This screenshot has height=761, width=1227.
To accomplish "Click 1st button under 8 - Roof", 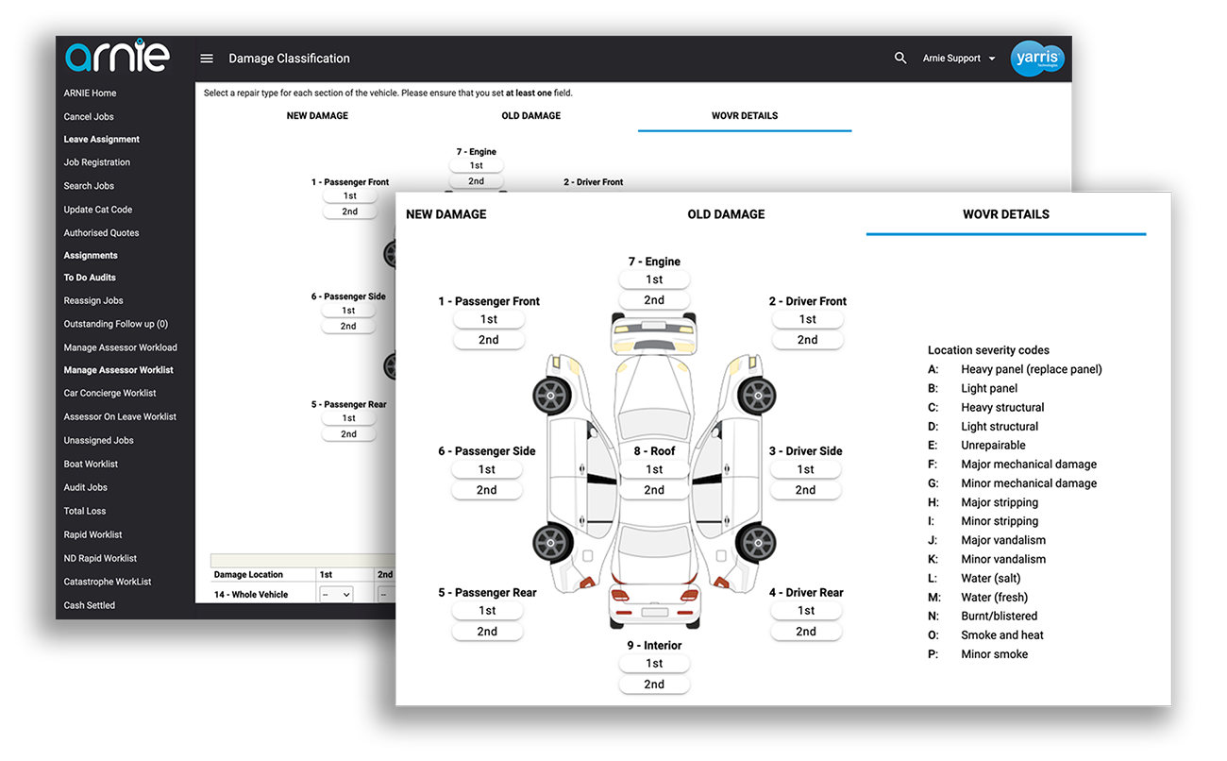I will pyautogui.click(x=654, y=468).
